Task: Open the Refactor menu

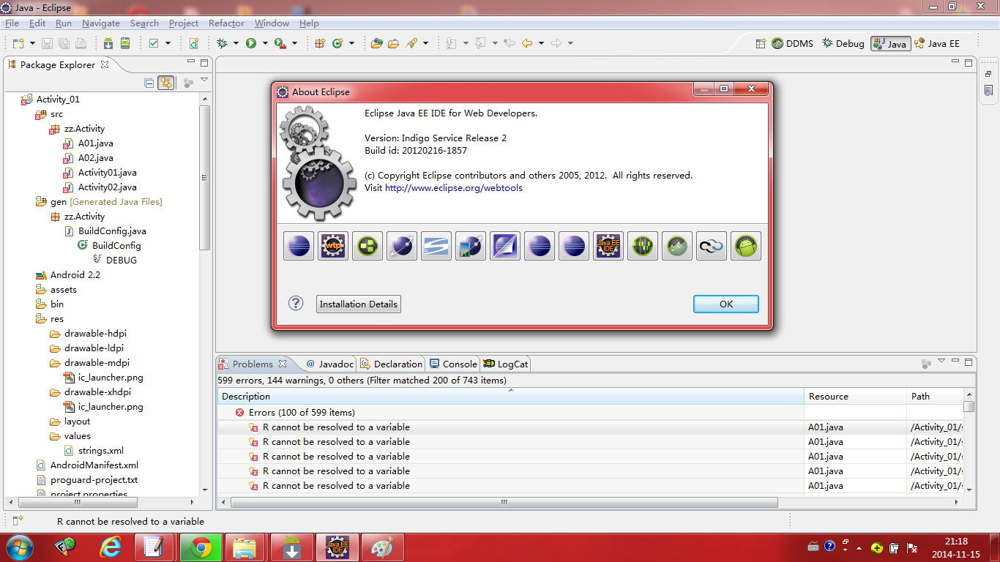Action: pos(226,23)
